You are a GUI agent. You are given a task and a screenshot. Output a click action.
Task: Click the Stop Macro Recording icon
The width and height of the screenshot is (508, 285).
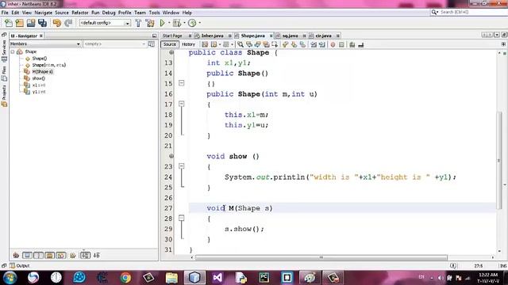click(341, 44)
